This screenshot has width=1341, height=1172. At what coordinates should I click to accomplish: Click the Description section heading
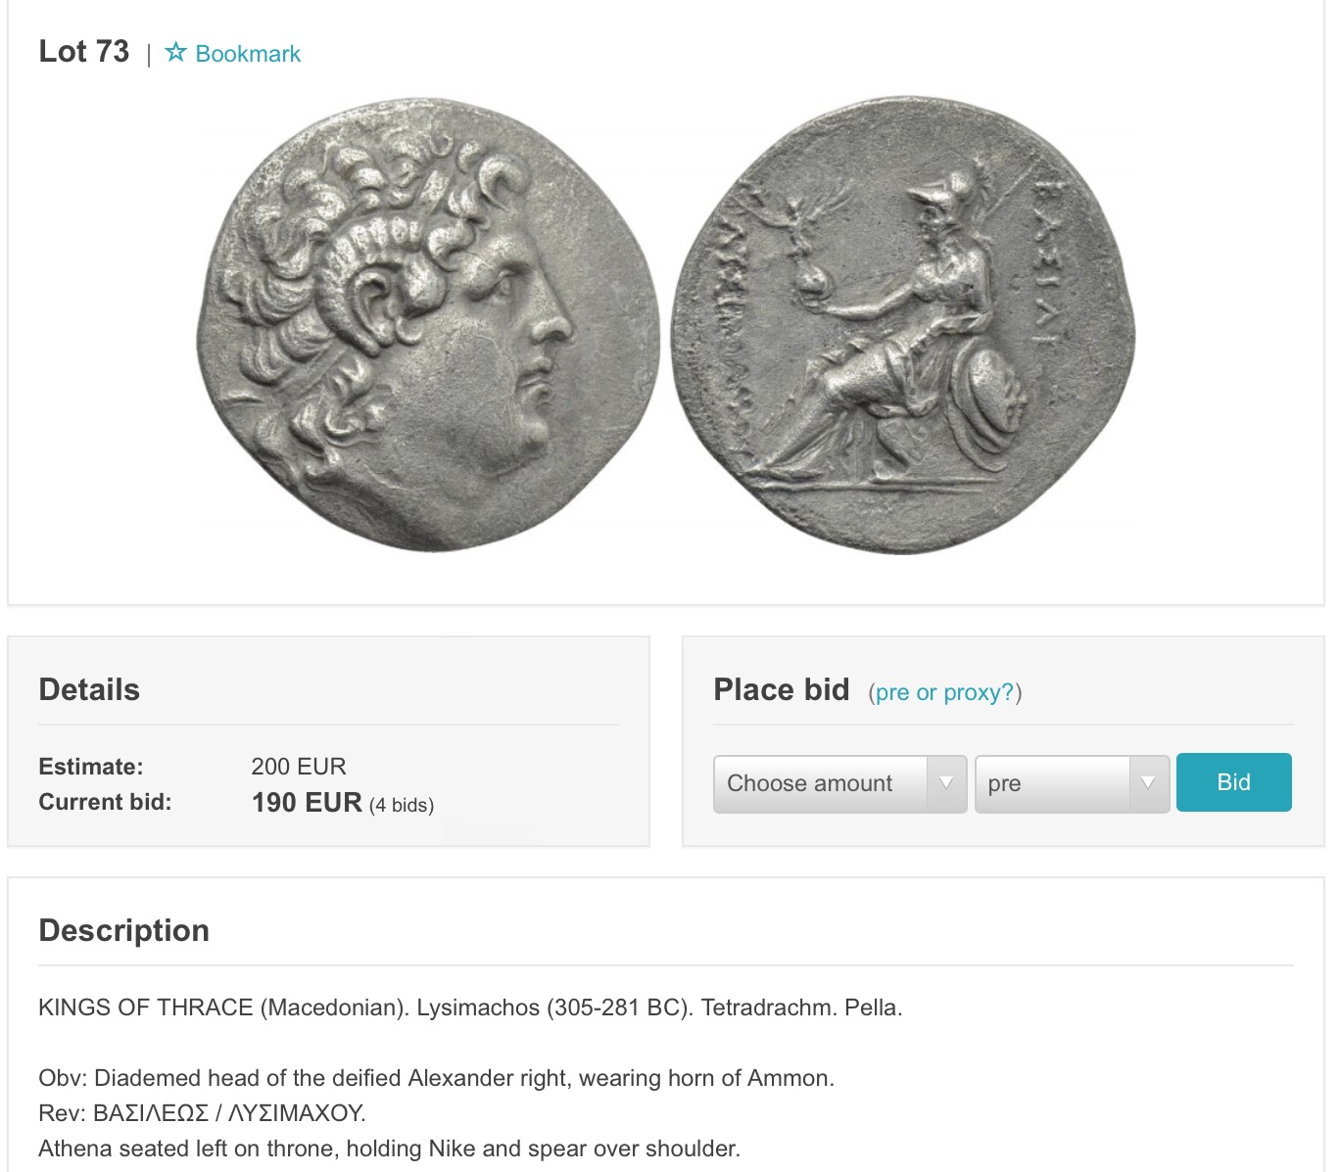123,930
